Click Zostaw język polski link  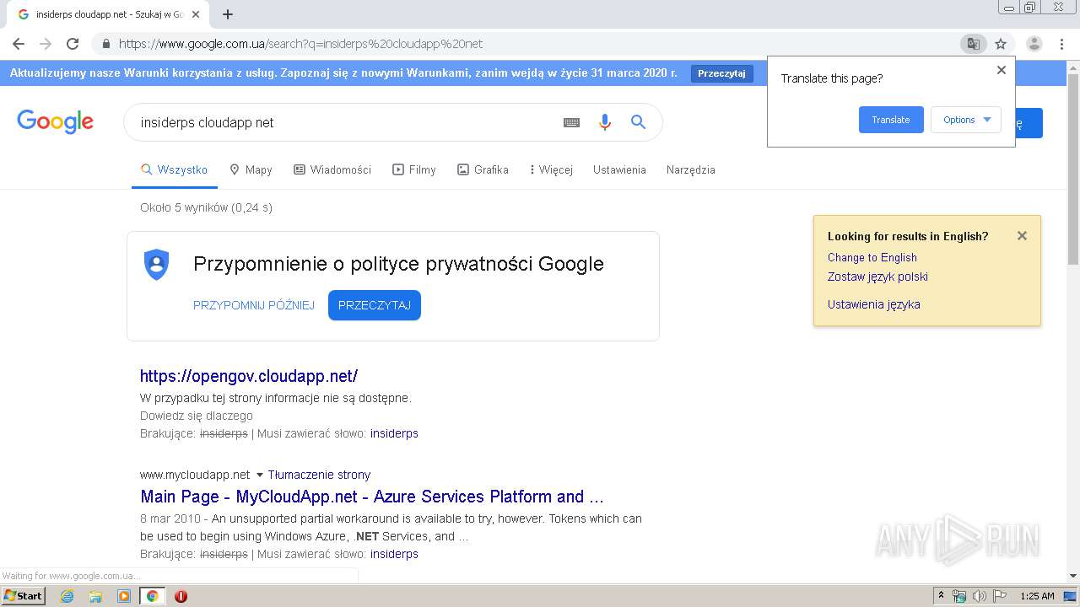[877, 277]
